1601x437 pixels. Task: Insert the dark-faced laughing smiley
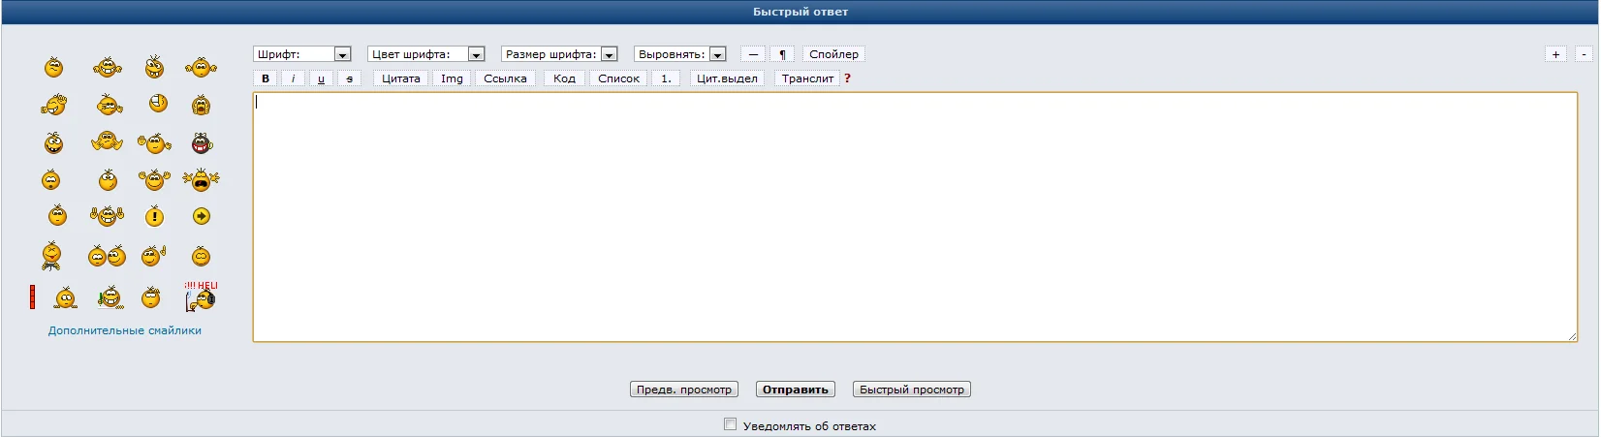coord(201,144)
